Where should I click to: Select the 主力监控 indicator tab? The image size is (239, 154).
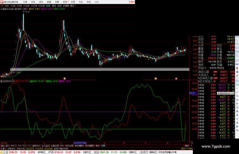pos(46,146)
